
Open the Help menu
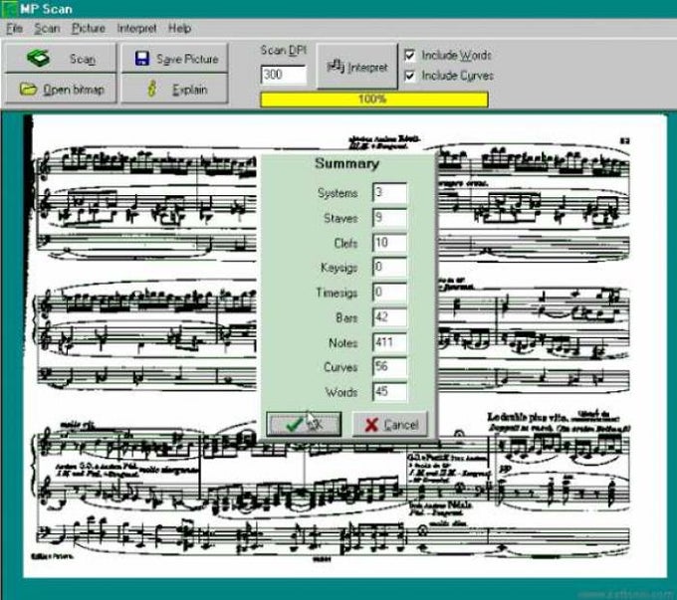click(179, 29)
